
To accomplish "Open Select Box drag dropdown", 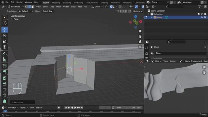I will [48, 11].
